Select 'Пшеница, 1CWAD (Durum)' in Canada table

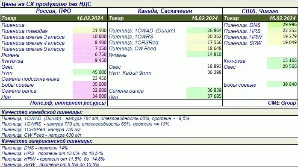(142, 31)
